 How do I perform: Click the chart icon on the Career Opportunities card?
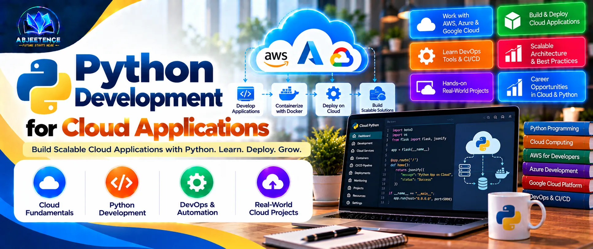pyautogui.click(x=515, y=88)
